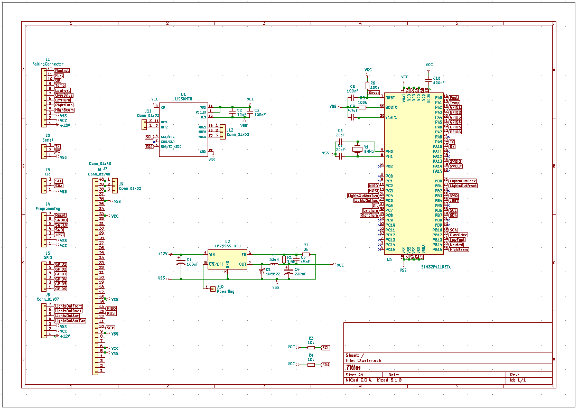Select resistor R3 on the SCL pull-up
The image size is (578, 409).
[x=311, y=347]
